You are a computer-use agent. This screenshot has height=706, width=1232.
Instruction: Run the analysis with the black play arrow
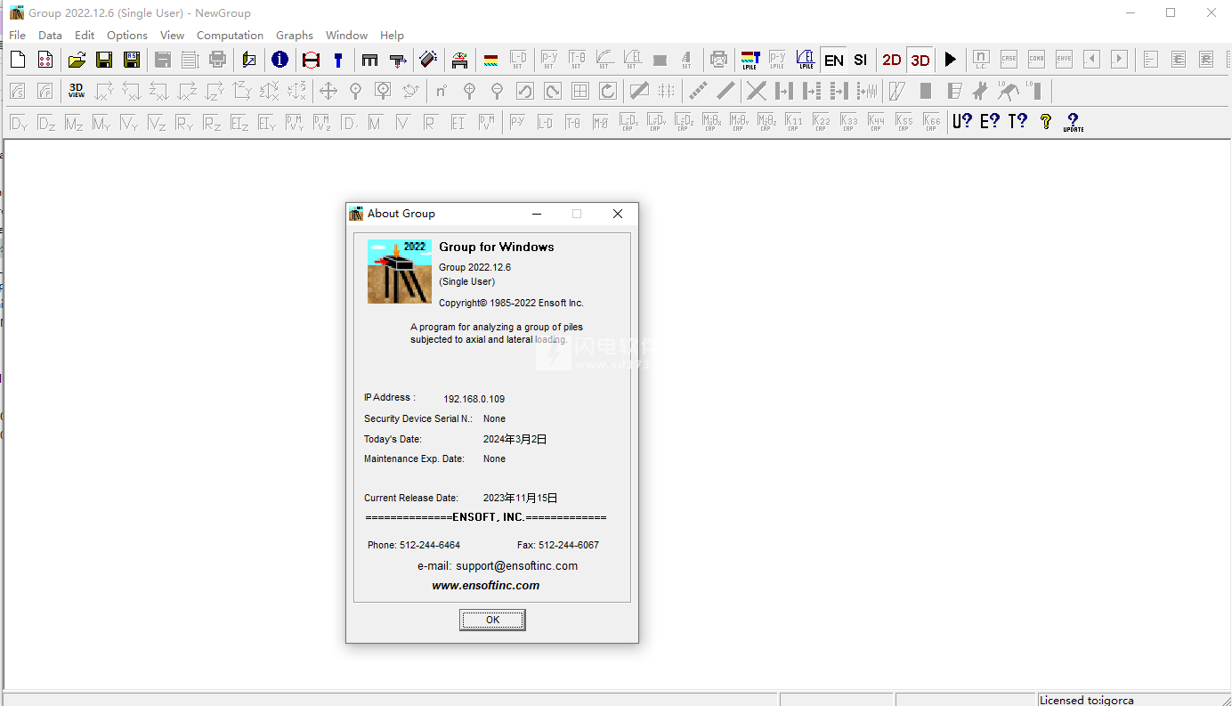[951, 60]
